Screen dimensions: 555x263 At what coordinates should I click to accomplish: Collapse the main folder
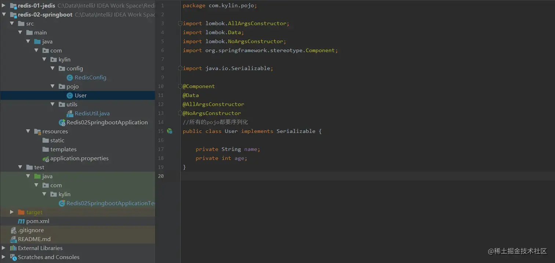pyautogui.click(x=20, y=33)
